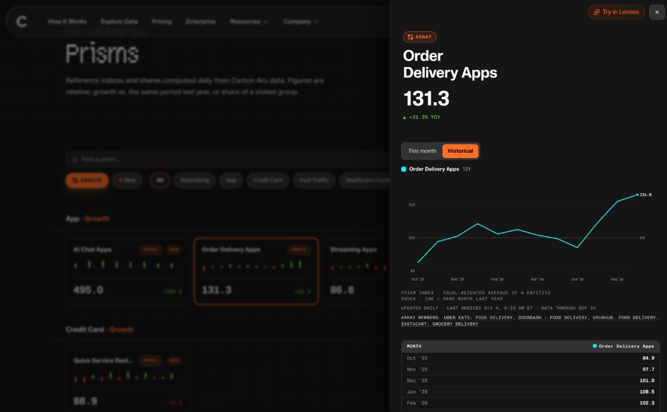Open Explore Data in navigation
This screenshot has height=412, width=667.
point(119,21)
